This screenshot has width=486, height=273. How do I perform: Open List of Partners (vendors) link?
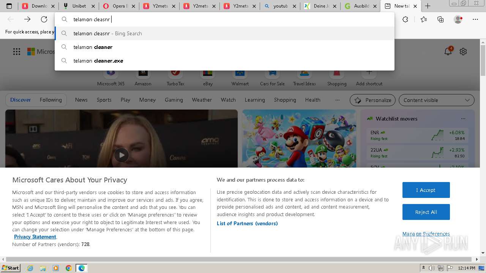(247, 223)
